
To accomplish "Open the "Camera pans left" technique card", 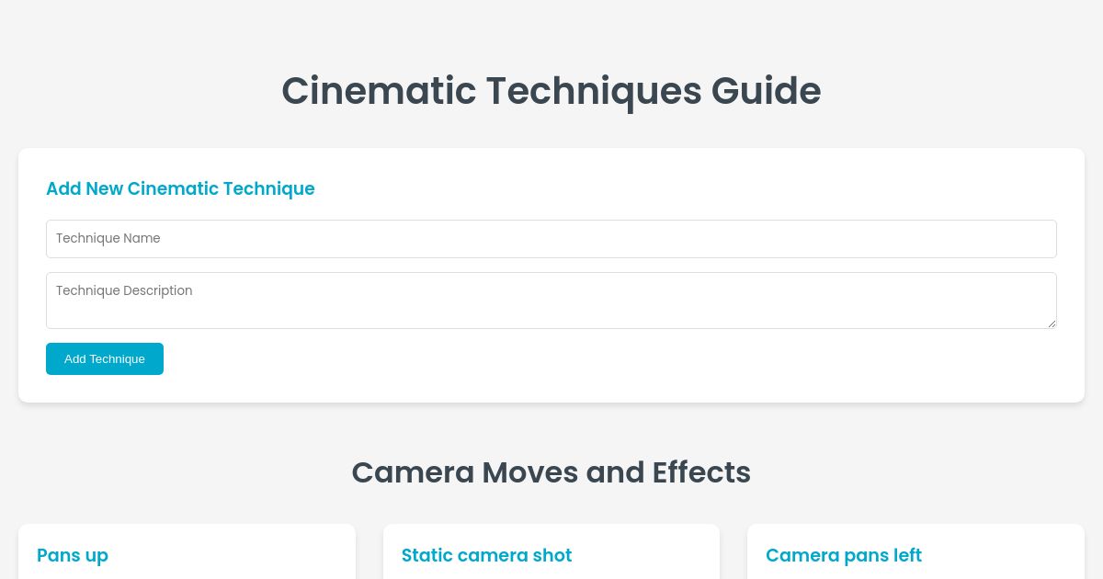I will (x=915, y=551).
